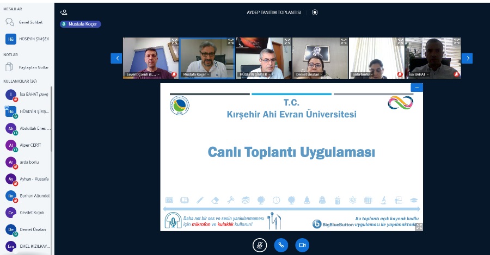This screenshot has width=490, height=255.
Task: Fullscreen İsa BAHAT webcam
Action: point(457,41)
